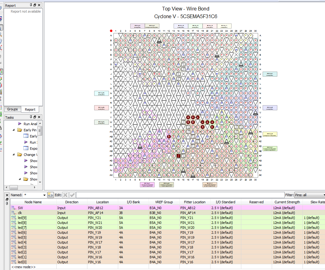The height and width of the screenshot is (270, 325).
Task: Click the Change folder icon in Tasks
Action: click(x=20, y=154)
